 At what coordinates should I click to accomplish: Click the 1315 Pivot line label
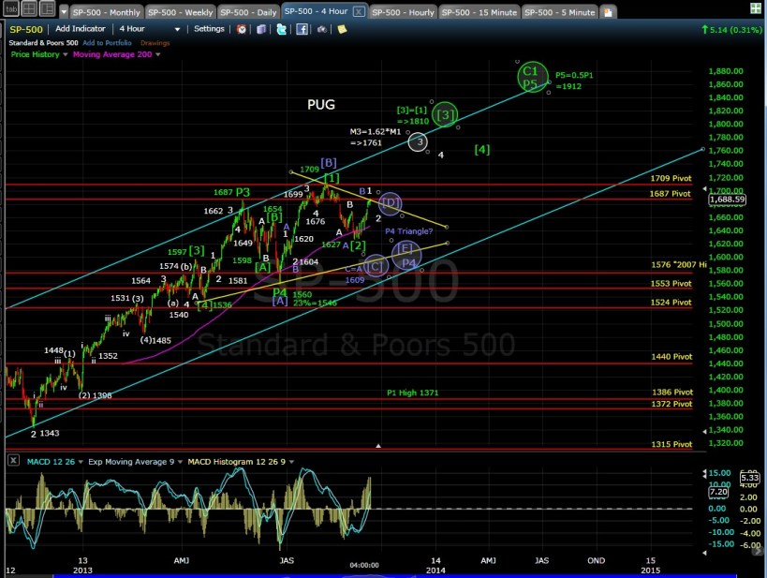[x=671, y=444]
